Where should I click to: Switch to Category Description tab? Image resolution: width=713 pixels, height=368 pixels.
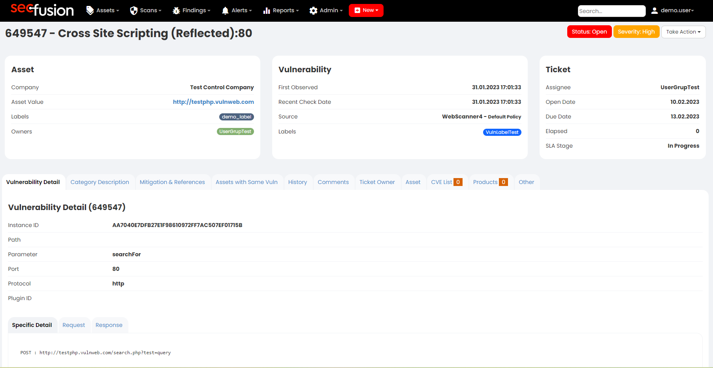pyautogui.click(x=100, y=182)
